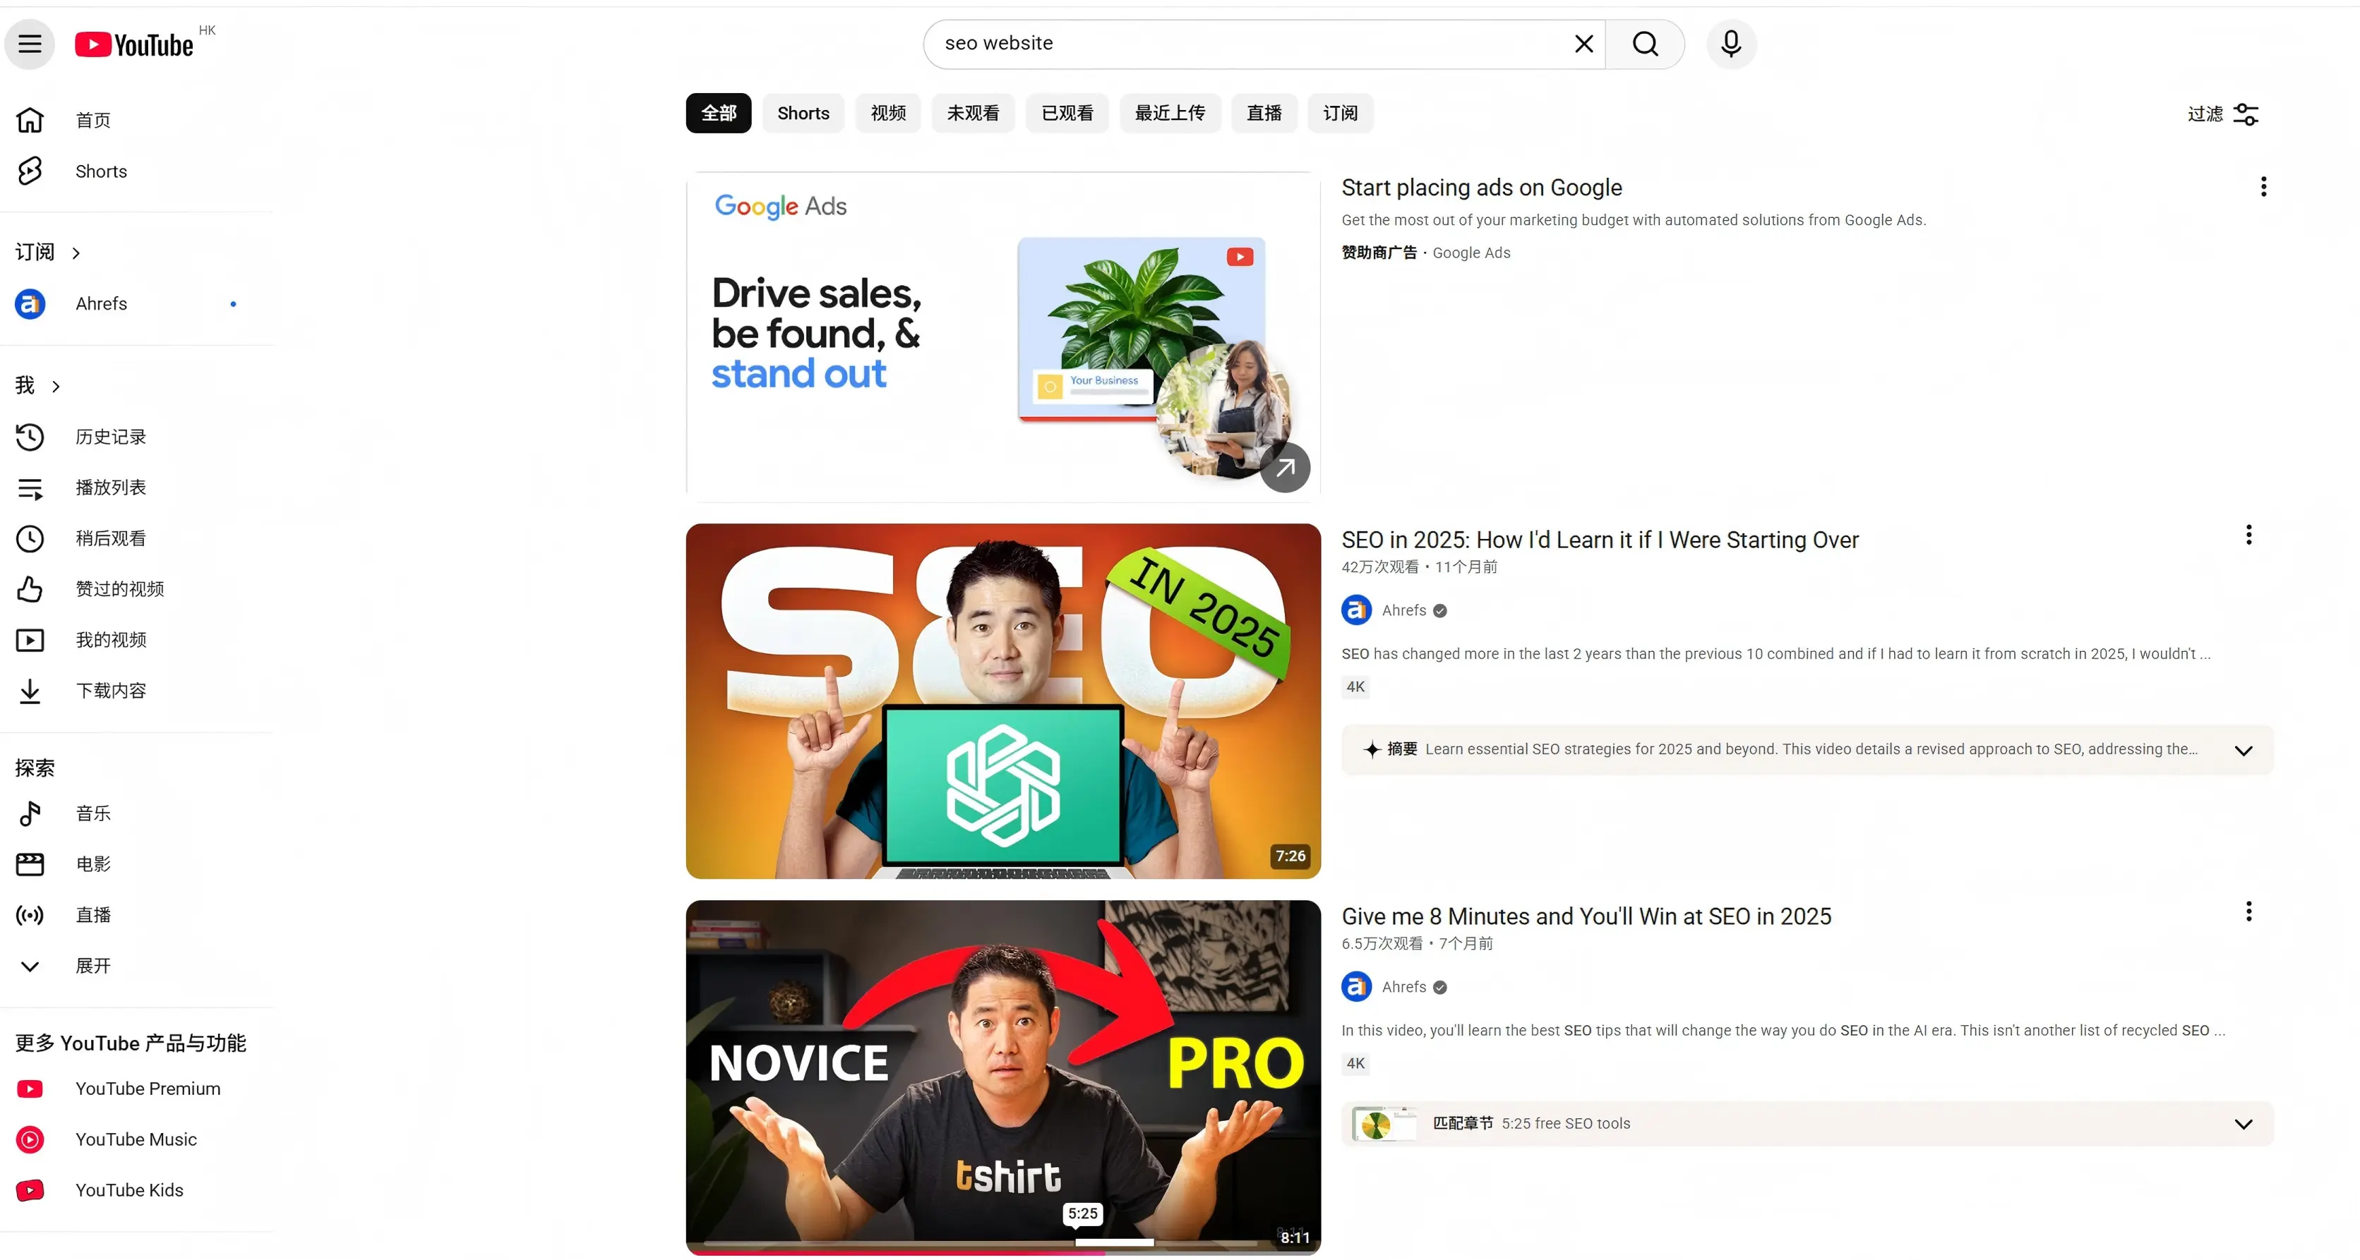2360x1260 pixels.
Task: Clear the search box with the X
Action: pyautogui.click(x=1583, y=44)
